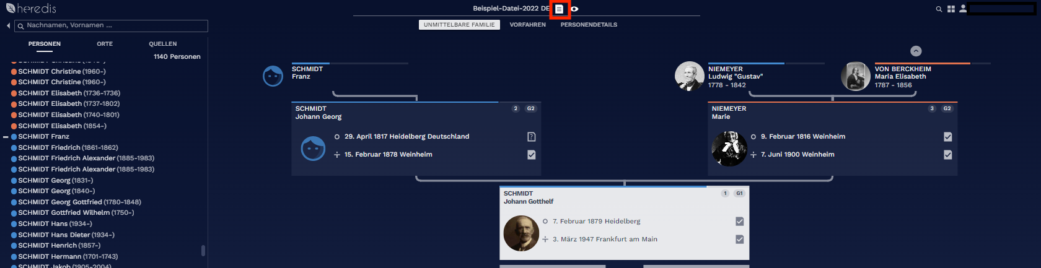Select SCHMIDT Henrich (1857-)
This screenshot has height=268, width=1041.
59,246
